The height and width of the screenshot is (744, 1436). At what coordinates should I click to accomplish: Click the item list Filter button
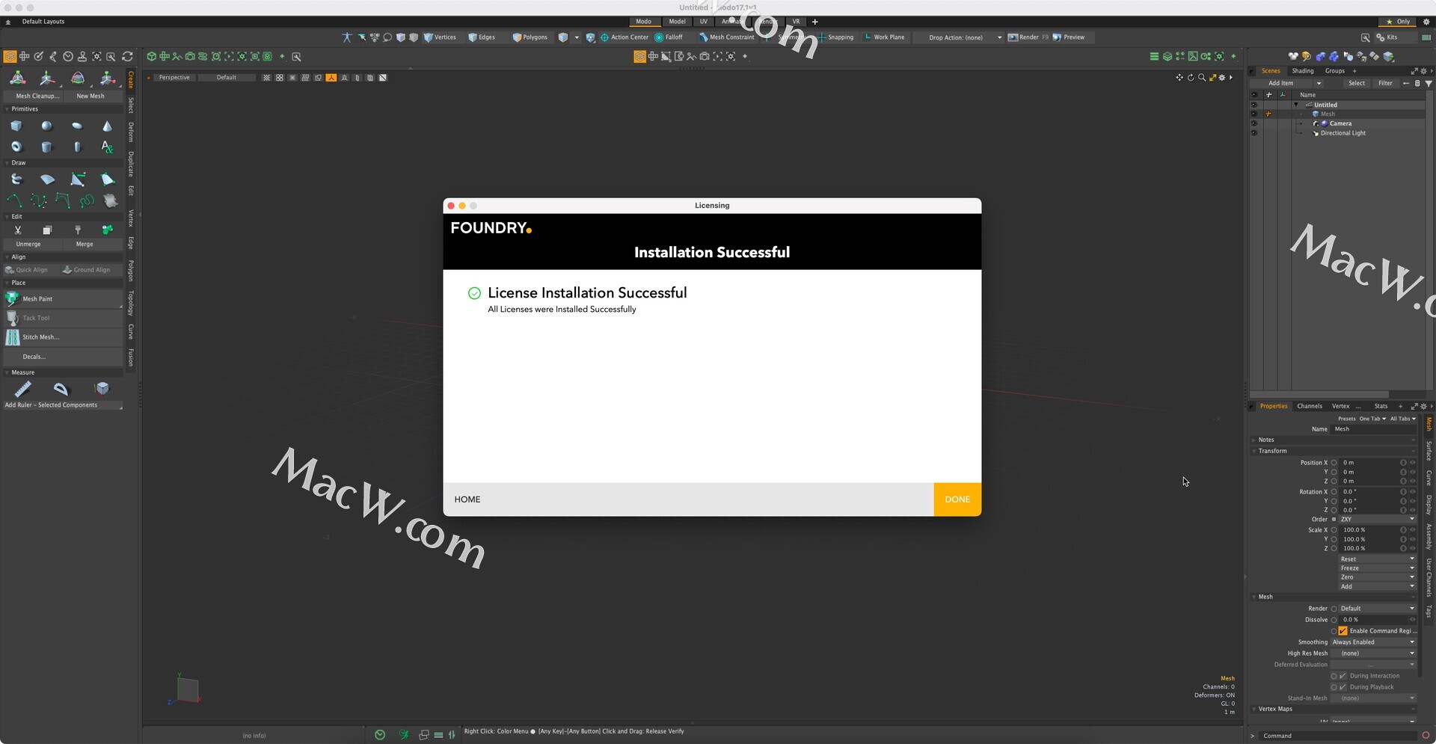pos(1385,83)
